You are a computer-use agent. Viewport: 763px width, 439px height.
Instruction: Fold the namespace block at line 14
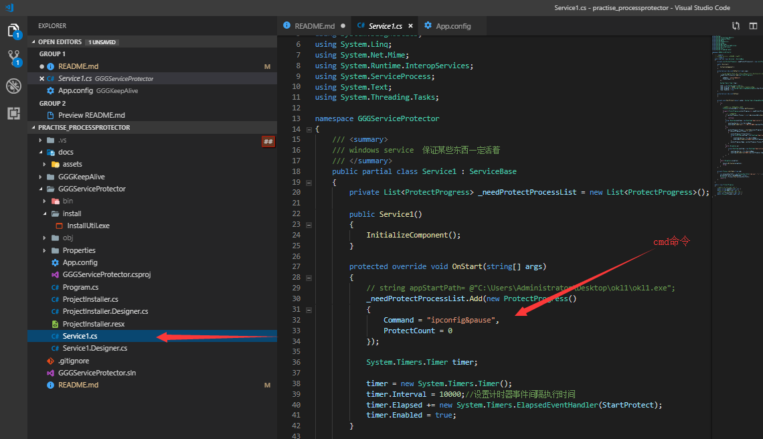309,129
